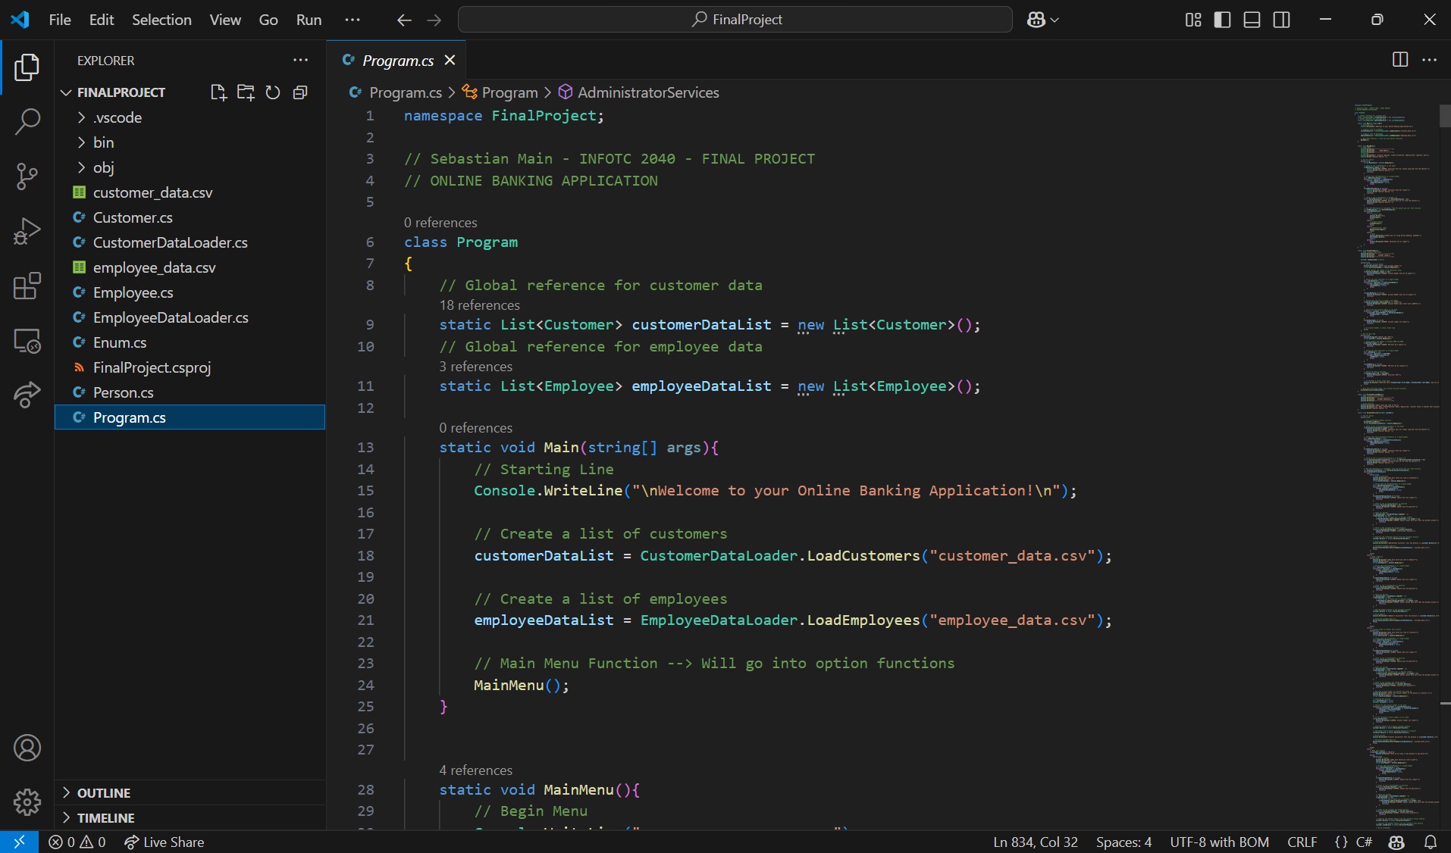This screenshot has width=1451, height=853.
Task: Open the Selection menu
Action: 161,20
